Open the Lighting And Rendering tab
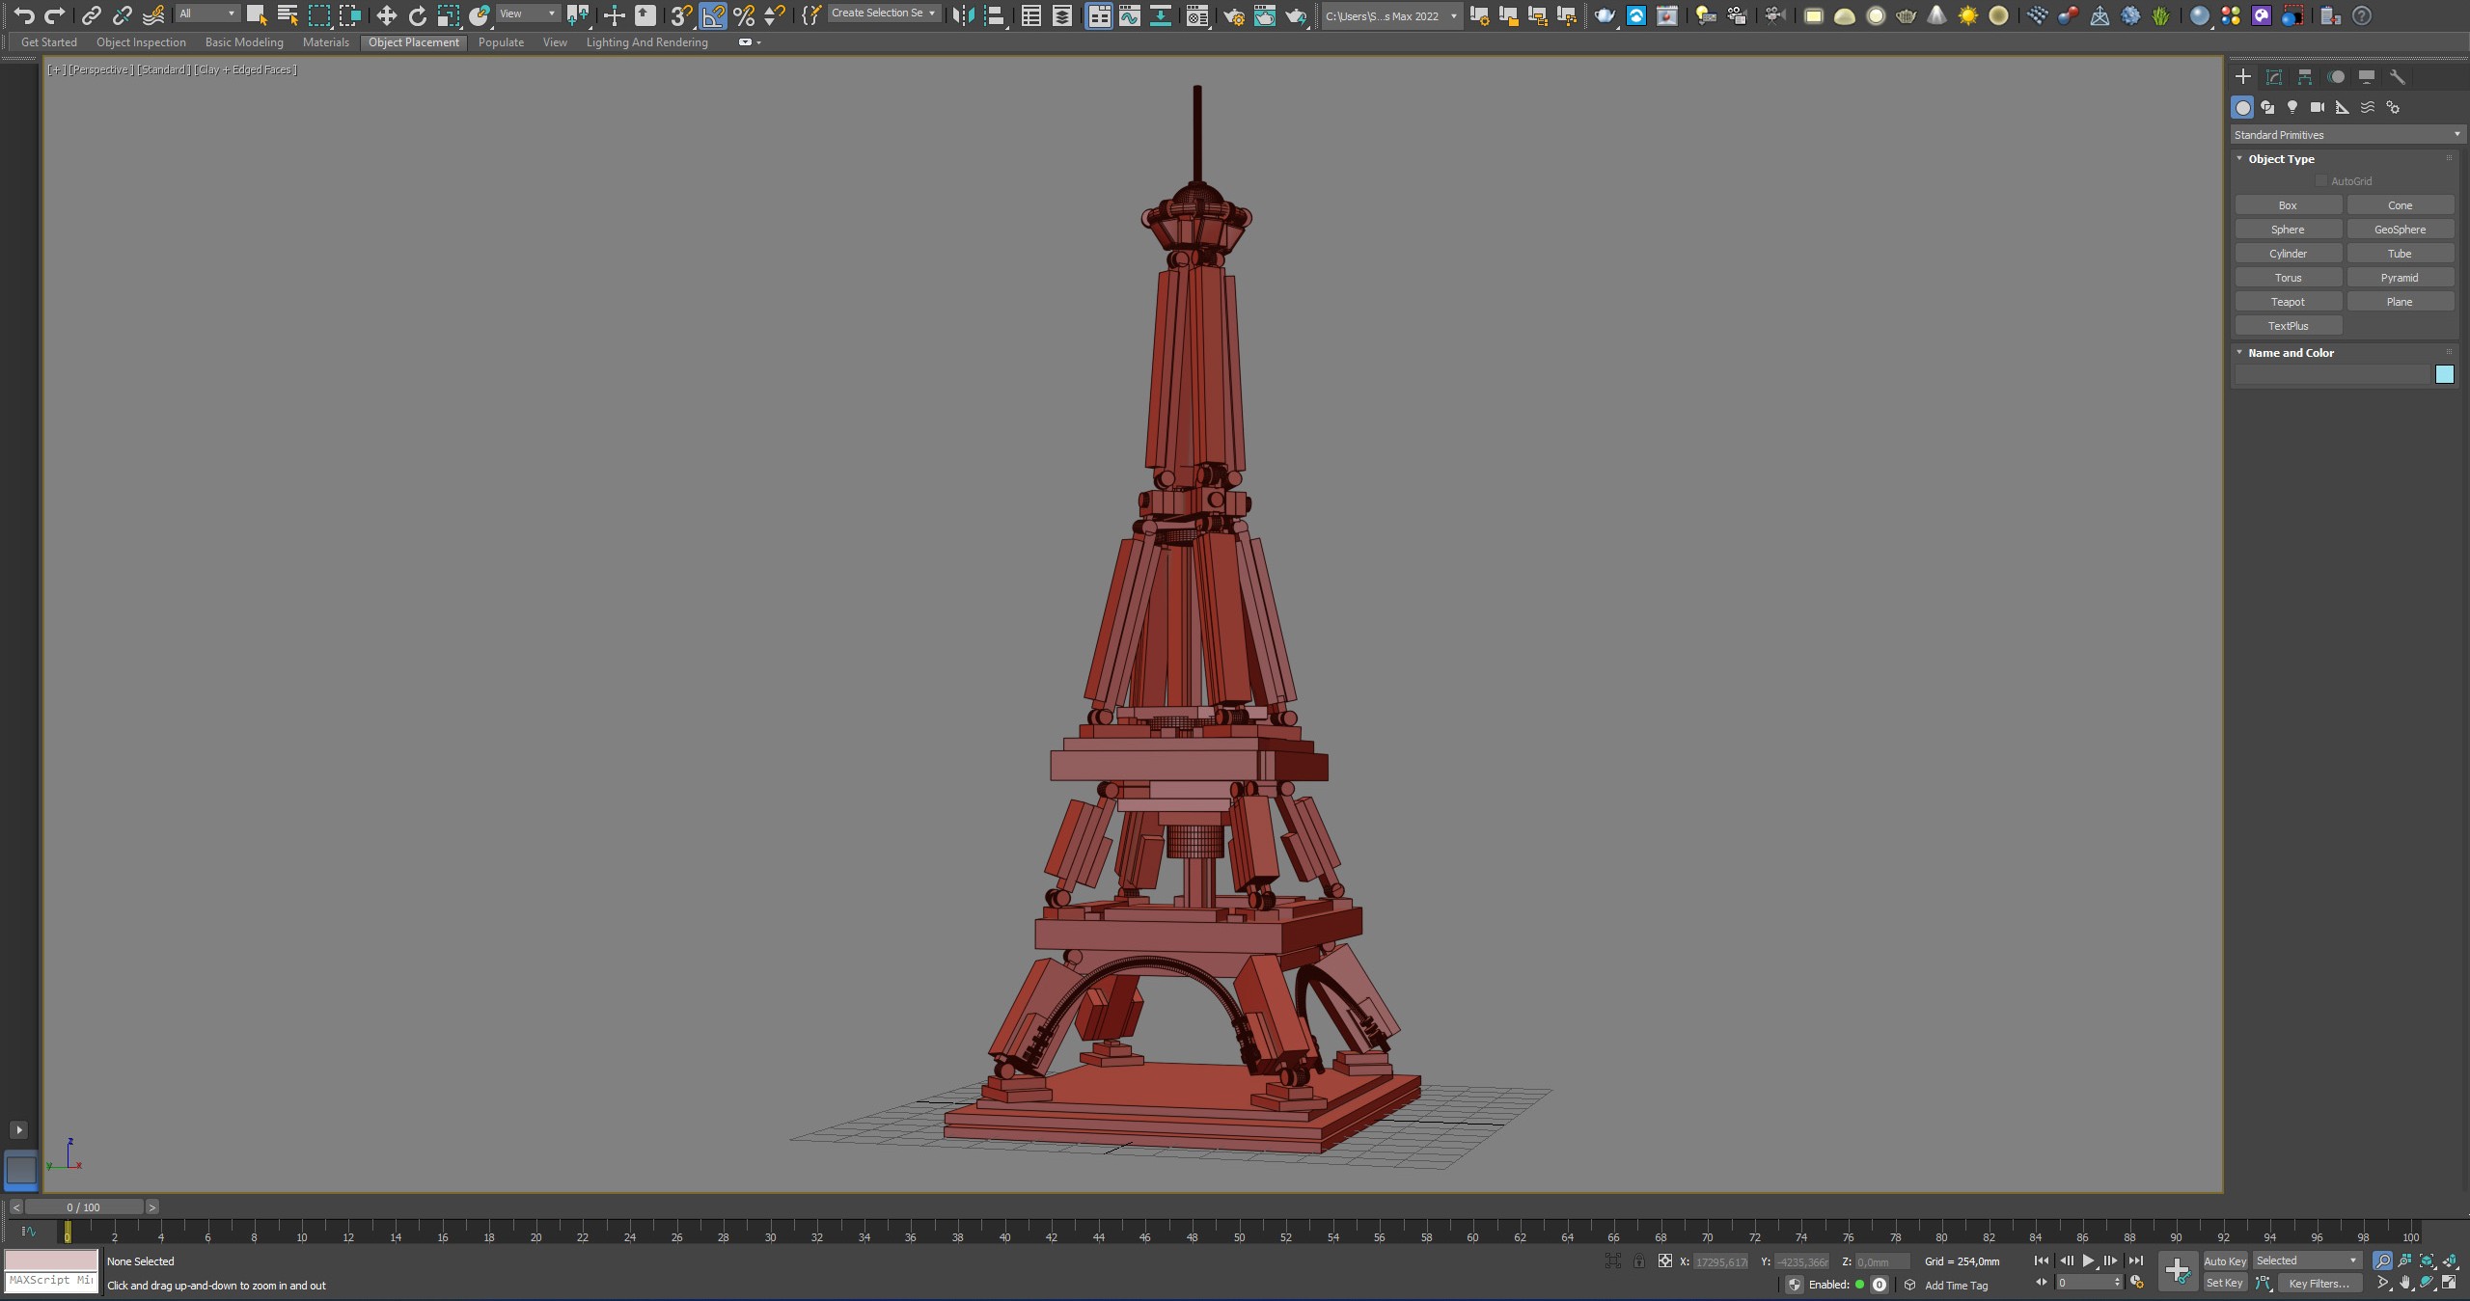 coord(646,42)
